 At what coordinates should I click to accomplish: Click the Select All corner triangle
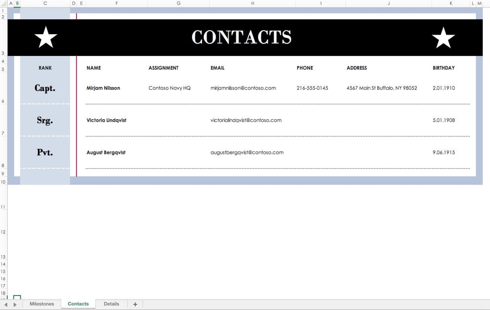pos(4,3)
